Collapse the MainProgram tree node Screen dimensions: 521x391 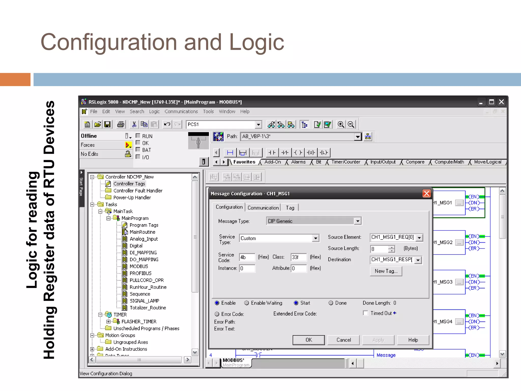point(108,218)
